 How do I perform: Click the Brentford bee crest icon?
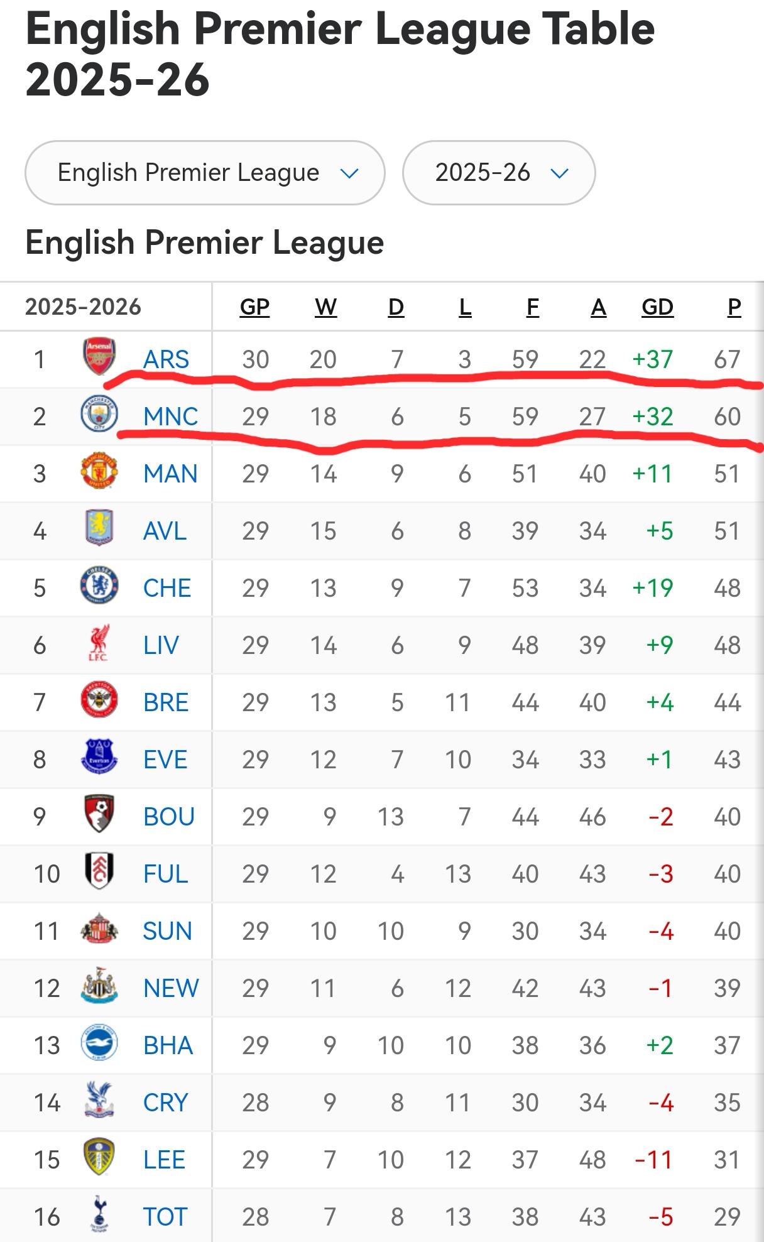click(99, 700)
